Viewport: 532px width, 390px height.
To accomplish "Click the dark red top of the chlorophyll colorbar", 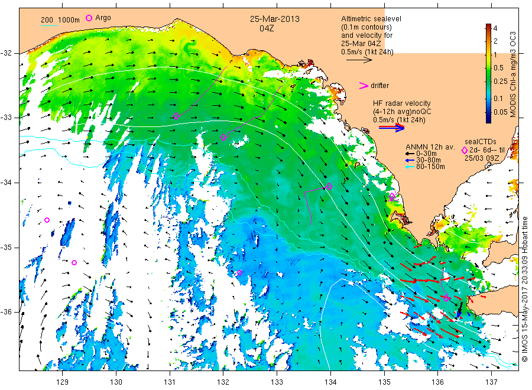I will click(x=488, y=26).
